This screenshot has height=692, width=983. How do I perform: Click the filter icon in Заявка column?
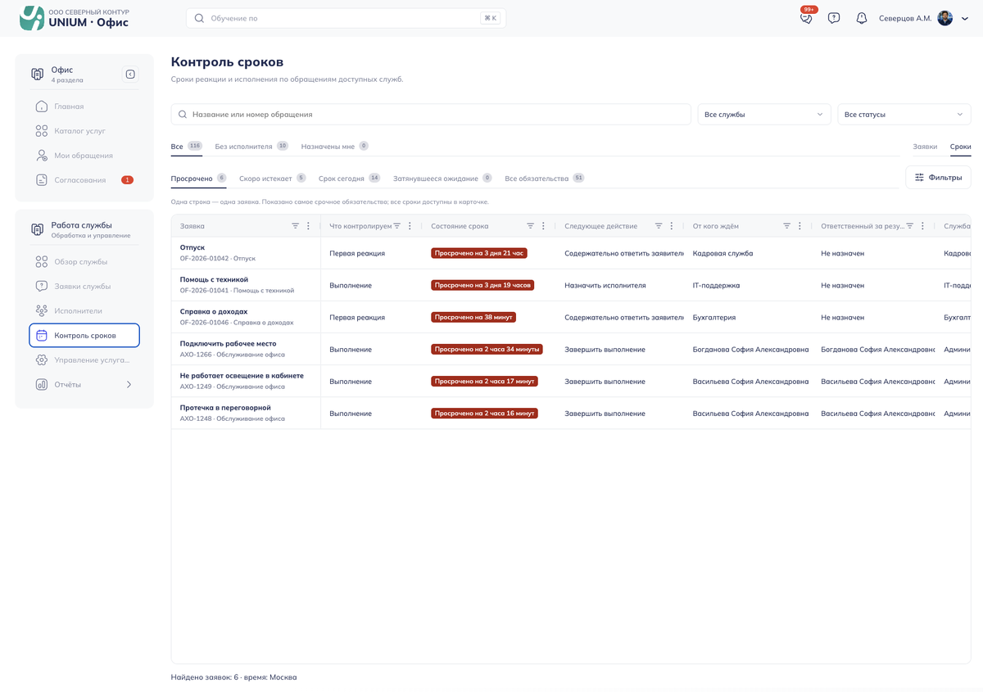(296, 226)
